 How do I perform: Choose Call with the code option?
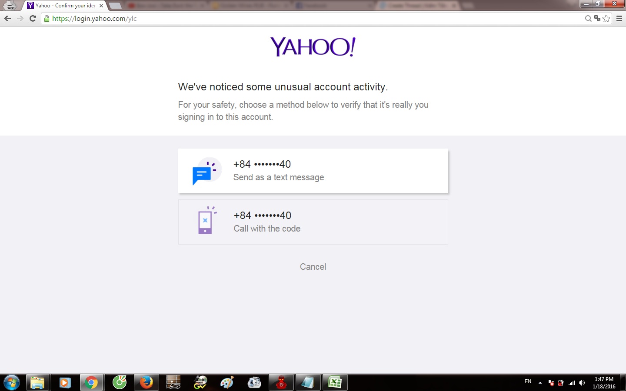[313, 222]
